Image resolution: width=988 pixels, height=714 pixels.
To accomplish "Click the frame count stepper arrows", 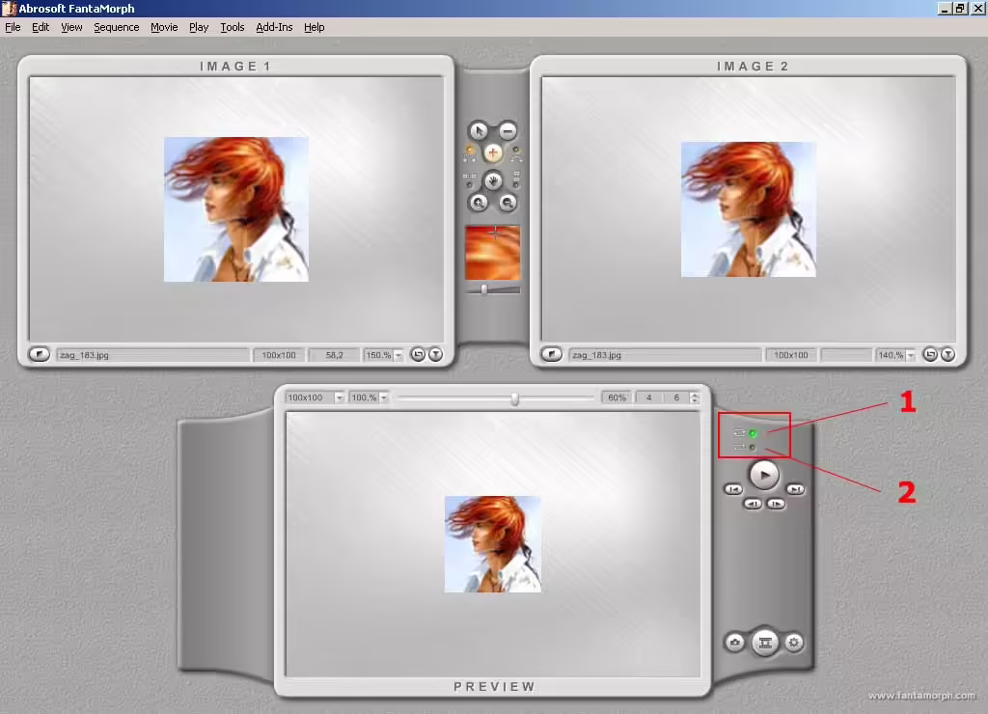I will pyautogui.click(x=695, y=398).
